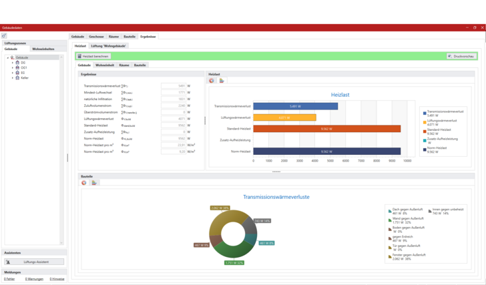Viewport: 486px width, 285px height.
Task: Expand the Keller tree node
Action: (13, 77)
